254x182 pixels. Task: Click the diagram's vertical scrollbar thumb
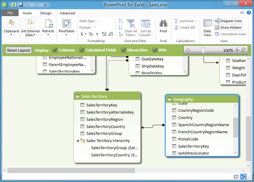(x=248, y=138)
